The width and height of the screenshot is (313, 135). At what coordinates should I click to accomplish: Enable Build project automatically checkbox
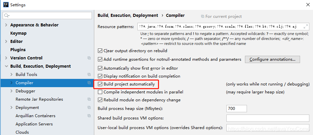point(100,84)
